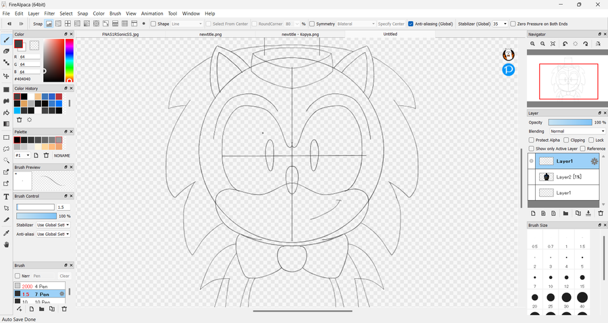Enable Show only Active Layer
608x323 pixels.
point(532,149)
